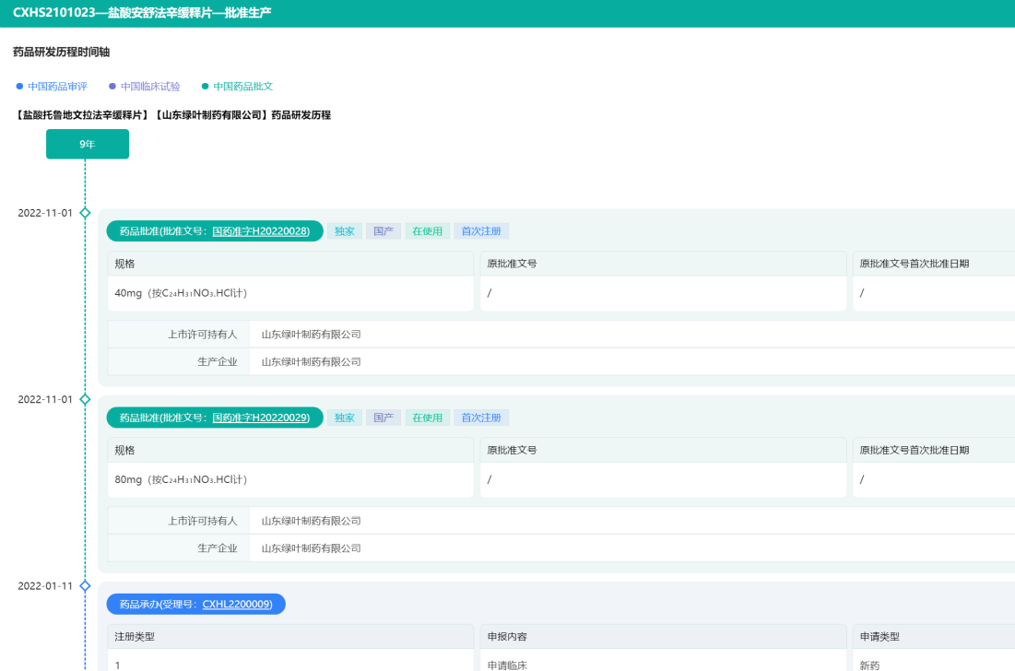The height and width of the screenshot is (671, 1015).
Task: Click the page title CXHS2101023 header
Action: [x=142, y=13]
